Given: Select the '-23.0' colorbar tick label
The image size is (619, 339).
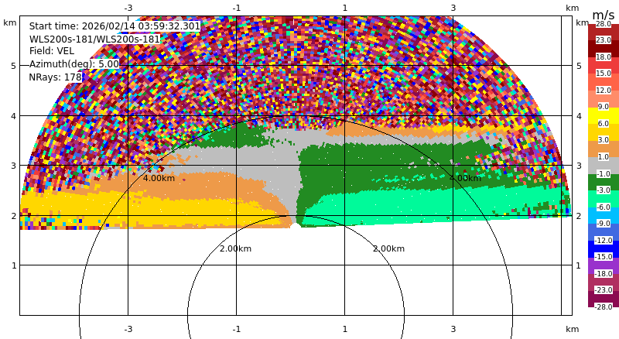Looking at the screenshot, I should 603,290.
